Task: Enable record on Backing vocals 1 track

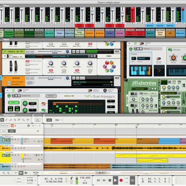Action: coord(21,166)
